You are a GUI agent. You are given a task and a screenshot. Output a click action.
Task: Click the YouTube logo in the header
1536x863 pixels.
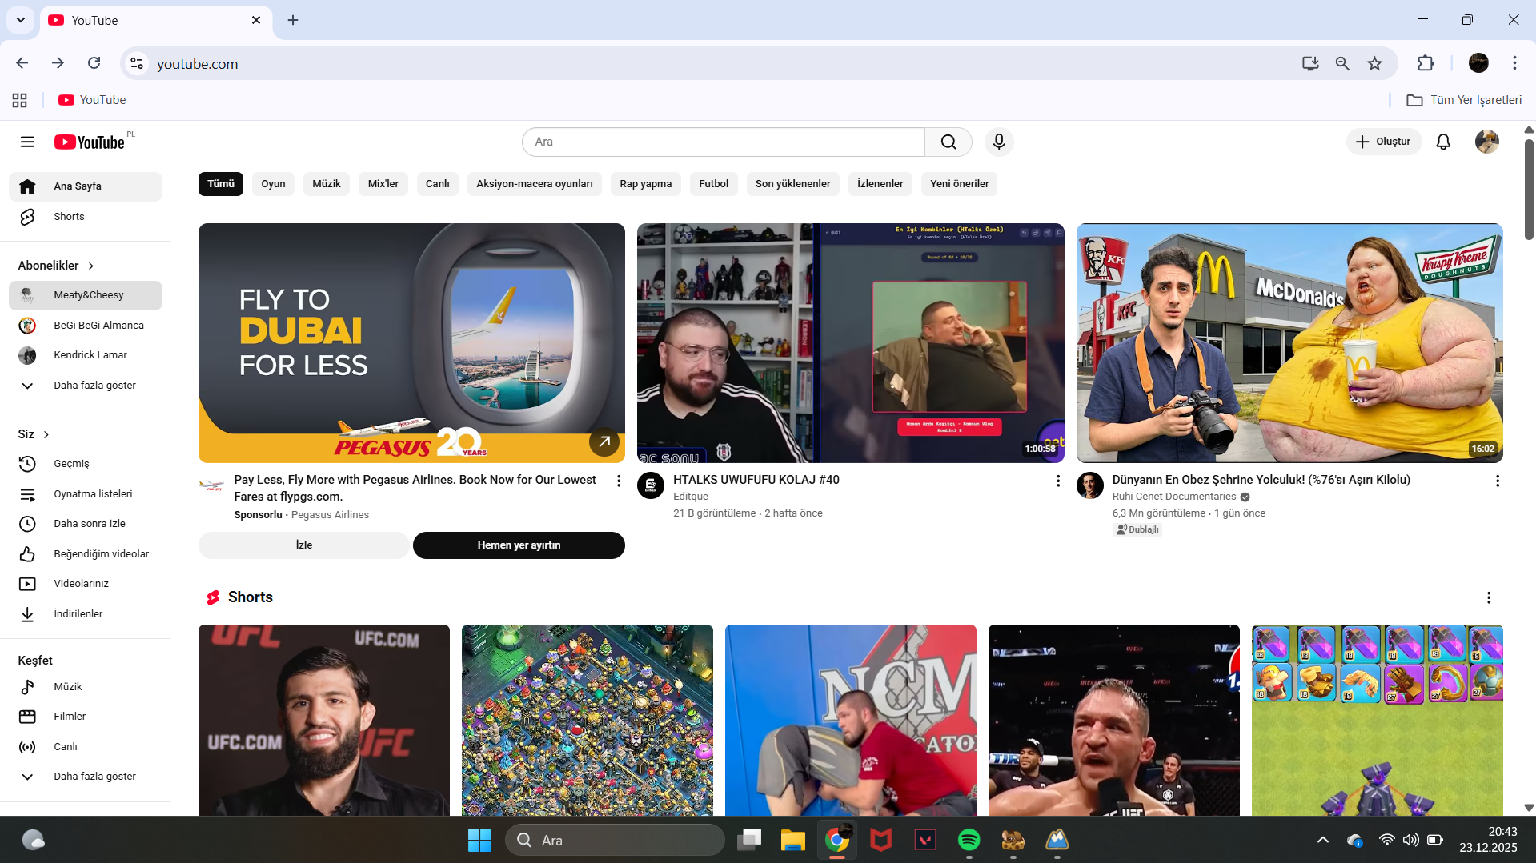[x=90, y=142]
